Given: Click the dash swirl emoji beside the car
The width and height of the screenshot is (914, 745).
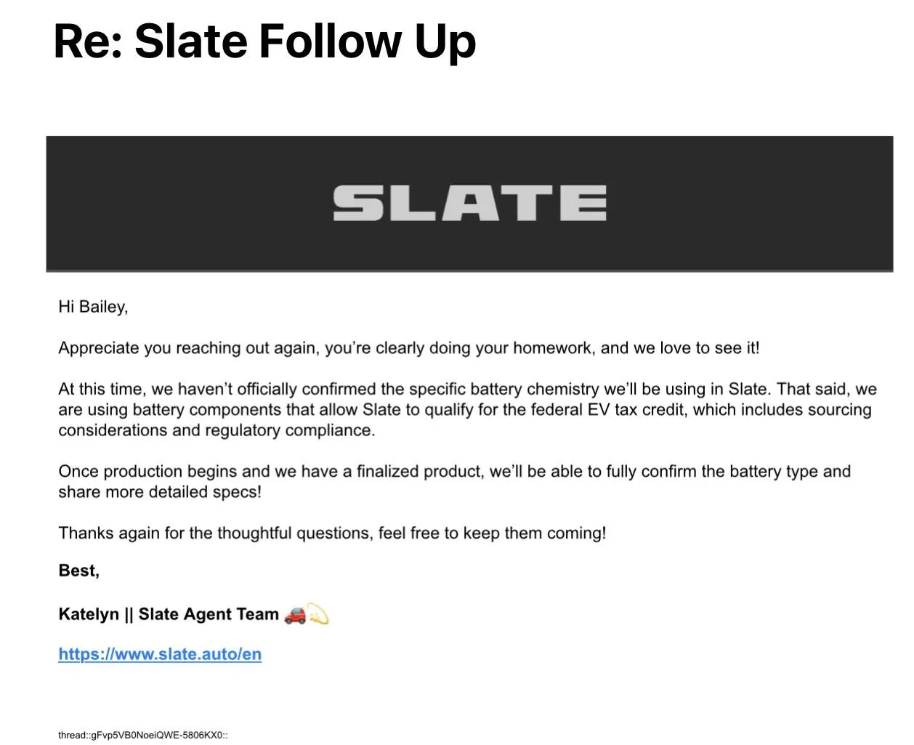Looking at the screenshot, I should click(x=318, y=615).
